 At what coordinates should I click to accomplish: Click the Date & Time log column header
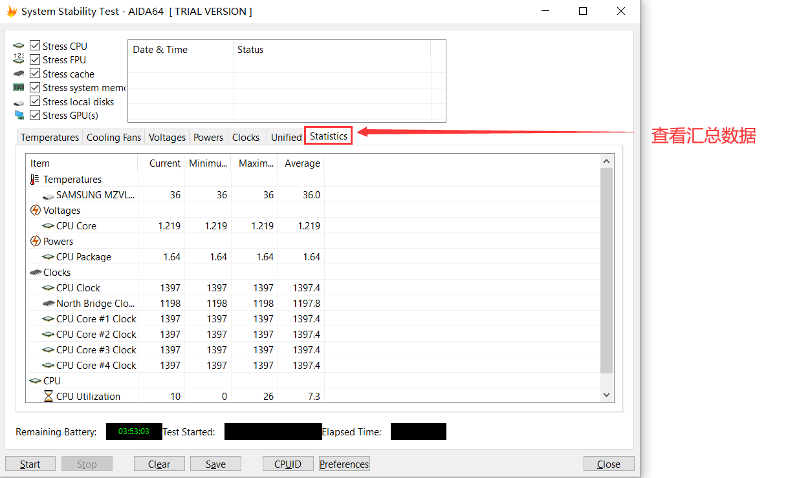pos(181,50)
